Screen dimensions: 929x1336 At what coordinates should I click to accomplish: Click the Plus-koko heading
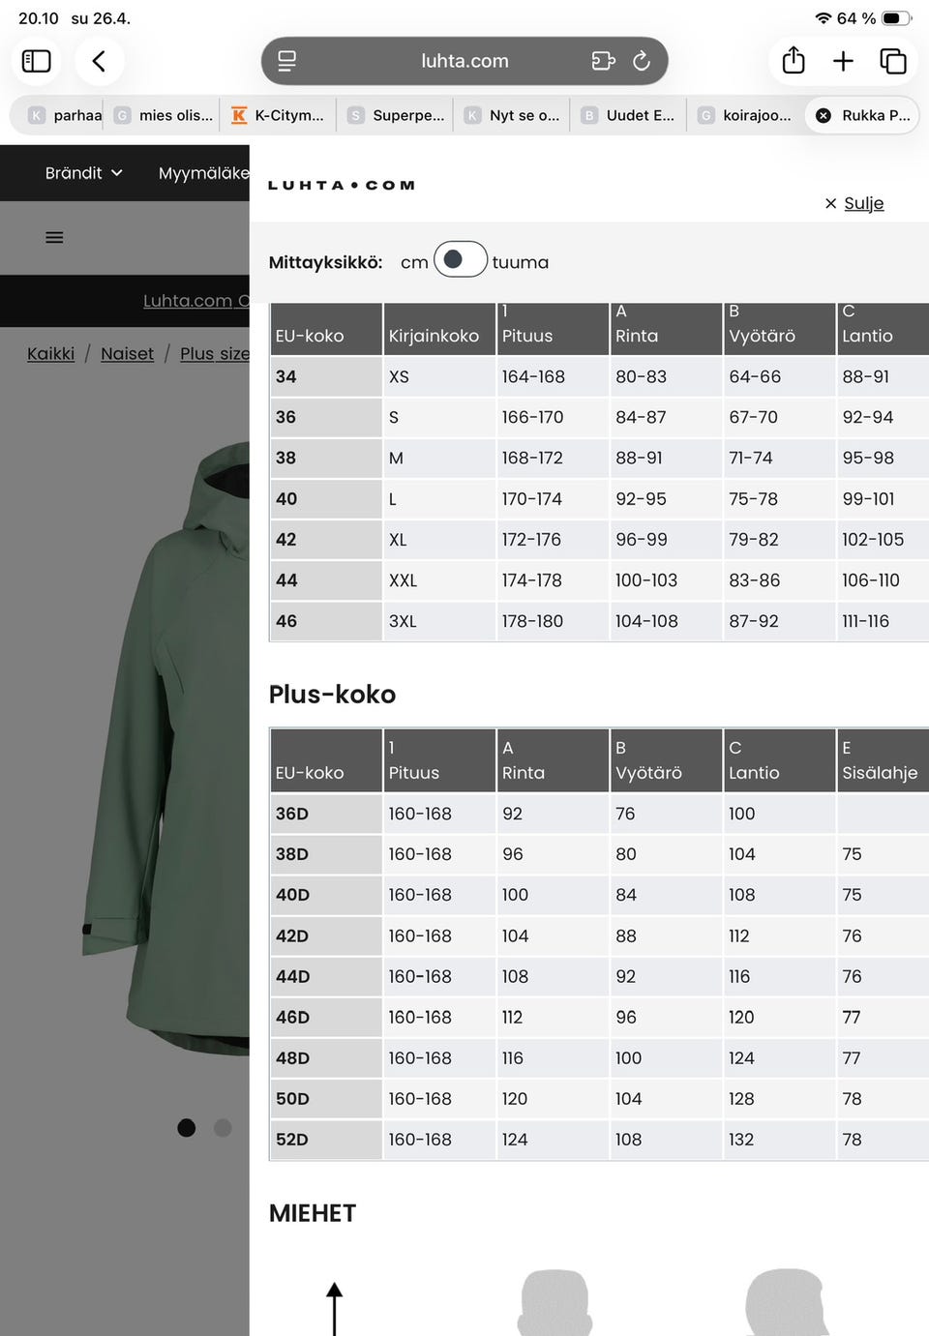click(332, 695)
